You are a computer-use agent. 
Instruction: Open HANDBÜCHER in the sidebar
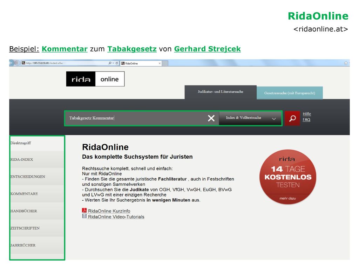(37, 211)
